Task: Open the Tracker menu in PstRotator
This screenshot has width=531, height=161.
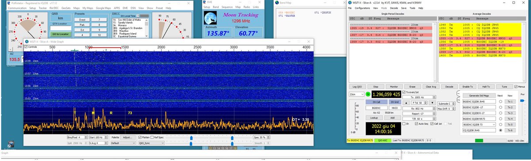Action: coord(43,8)
